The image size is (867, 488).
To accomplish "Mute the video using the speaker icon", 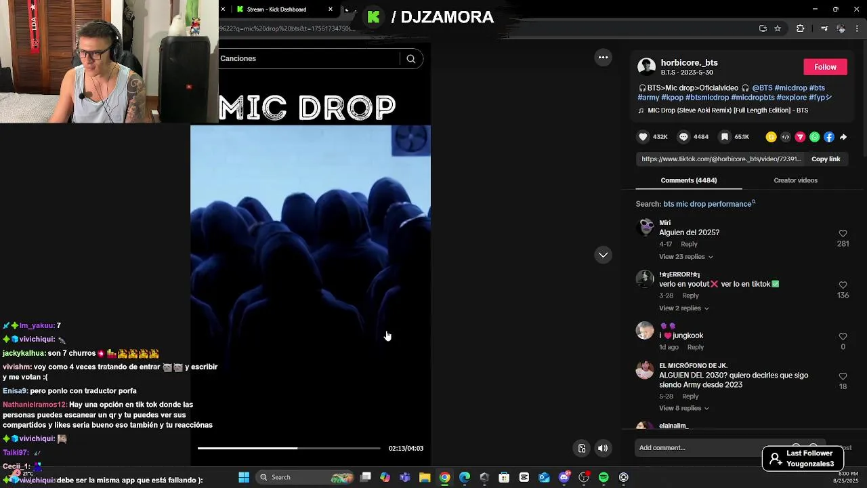I will [603, 448].
